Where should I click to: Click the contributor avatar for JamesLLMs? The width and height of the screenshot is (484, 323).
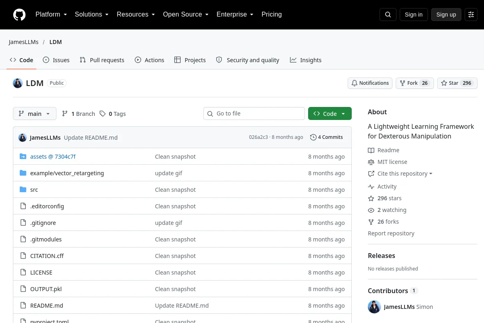pos(374,307)
